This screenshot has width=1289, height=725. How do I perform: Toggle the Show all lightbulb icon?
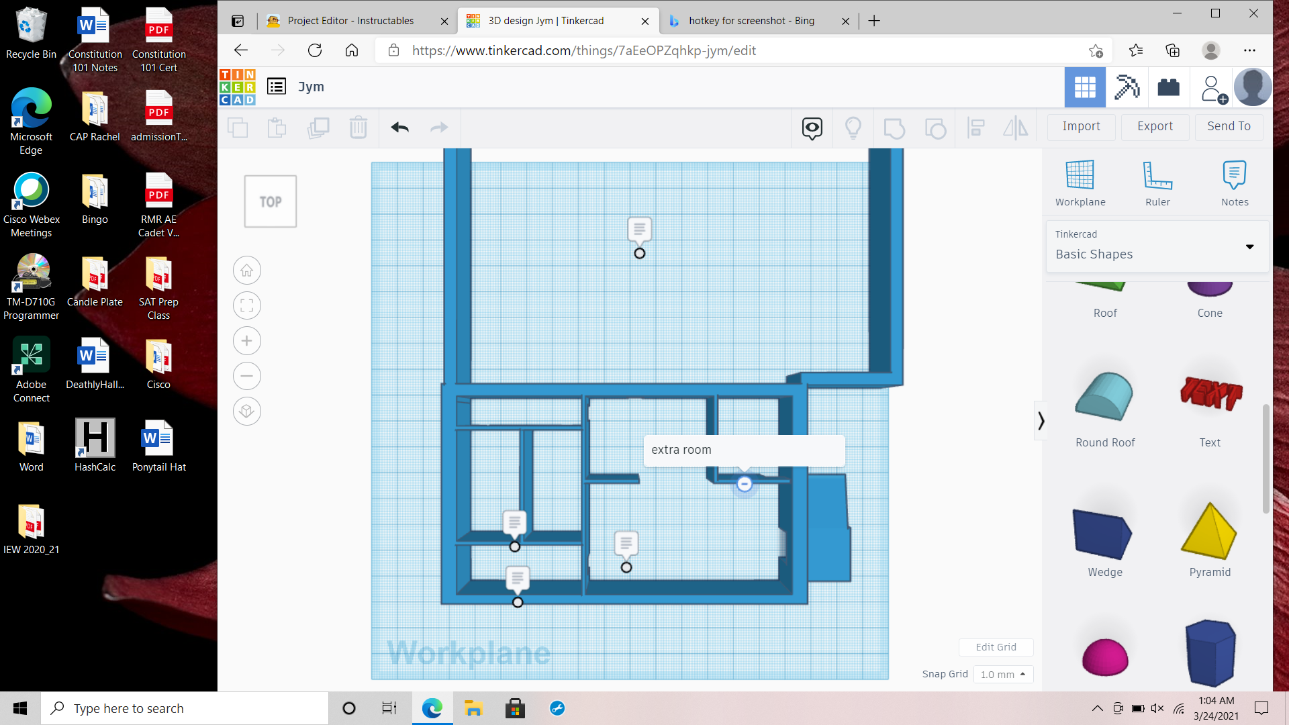(853, 128)
